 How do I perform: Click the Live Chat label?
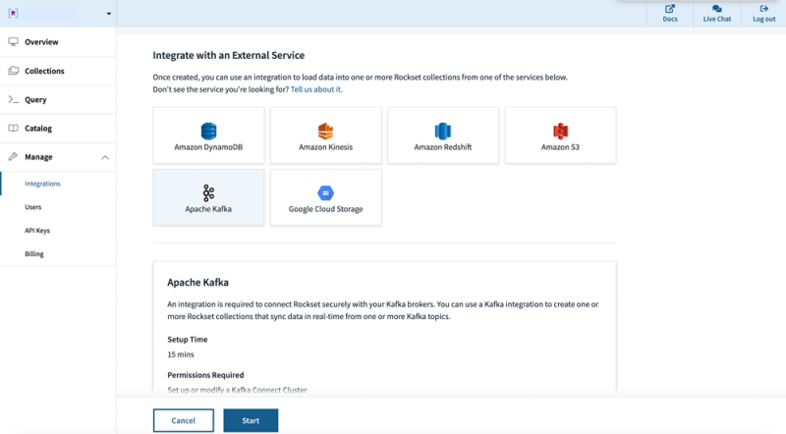tap(717, 19)
